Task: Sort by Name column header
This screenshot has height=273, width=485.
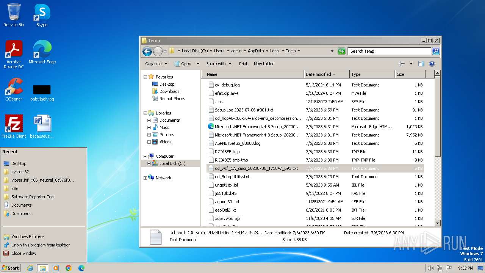Action: pos(253,74)
